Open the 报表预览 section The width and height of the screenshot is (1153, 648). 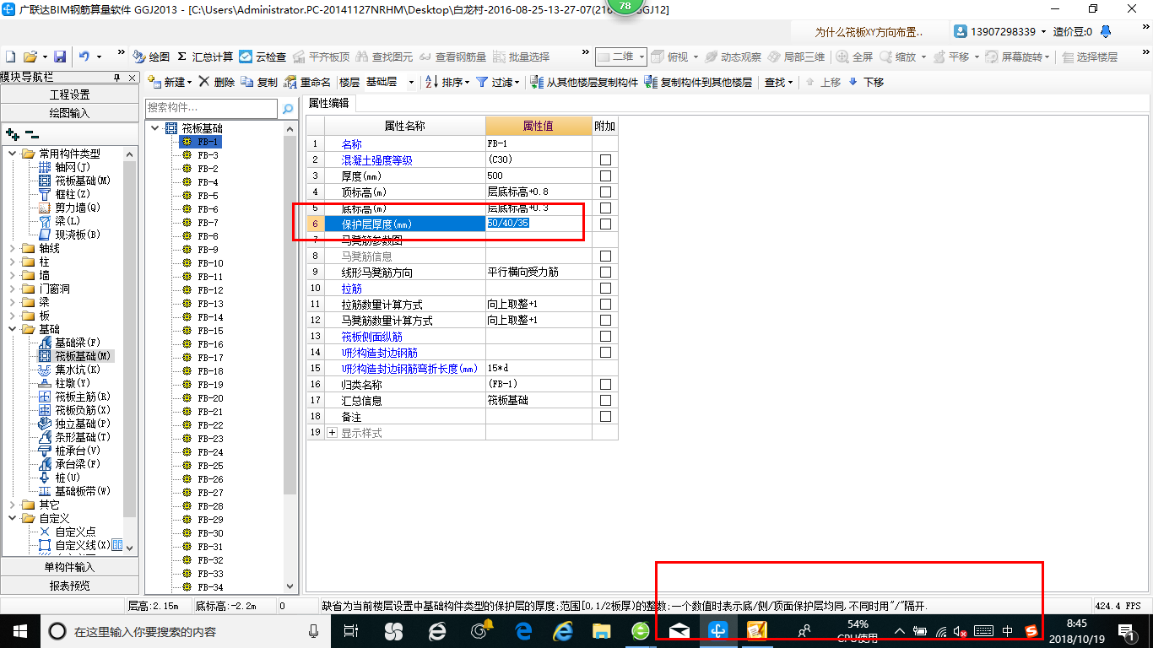(x=69, y=585)
